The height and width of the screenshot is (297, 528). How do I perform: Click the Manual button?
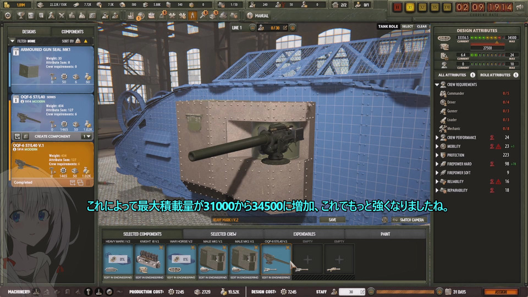258,15
